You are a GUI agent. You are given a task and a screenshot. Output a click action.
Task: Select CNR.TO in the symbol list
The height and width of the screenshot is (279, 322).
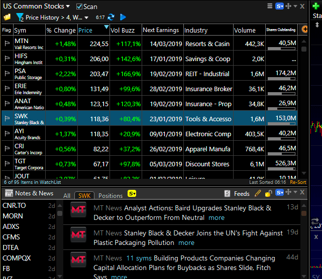(x=14, y=205)
